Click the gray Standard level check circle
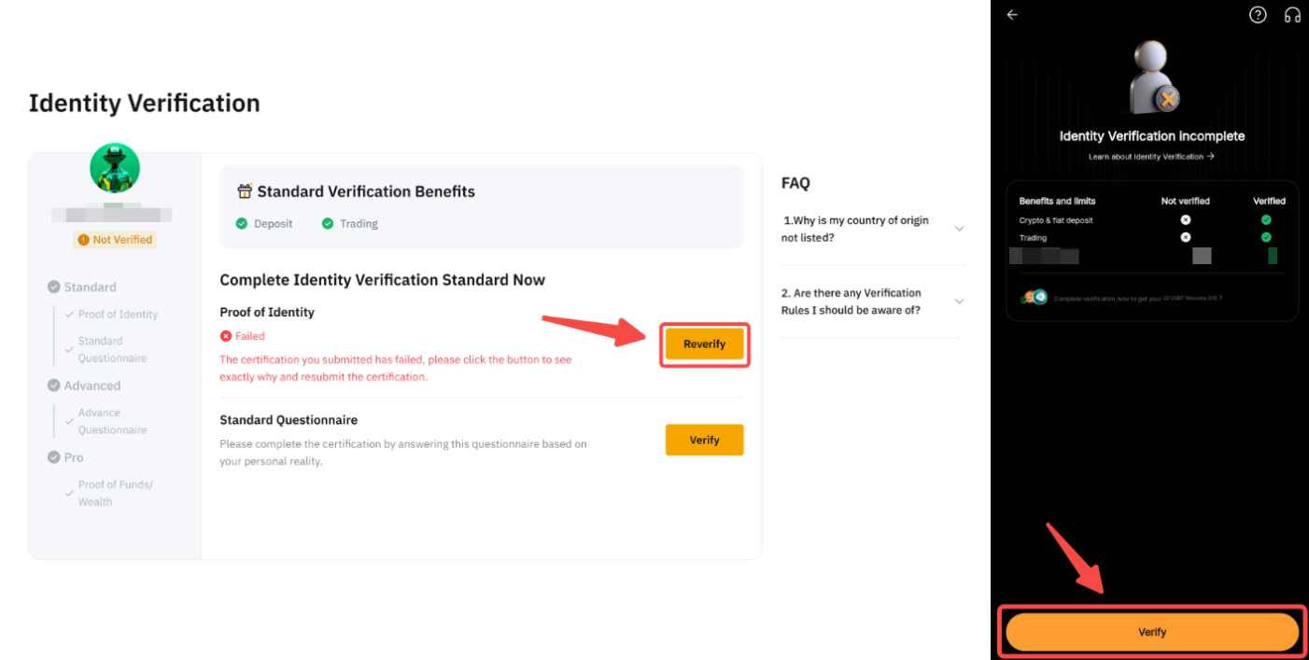Image resolution: width=1309 pixels, height=660 pixels. point(54,288)
